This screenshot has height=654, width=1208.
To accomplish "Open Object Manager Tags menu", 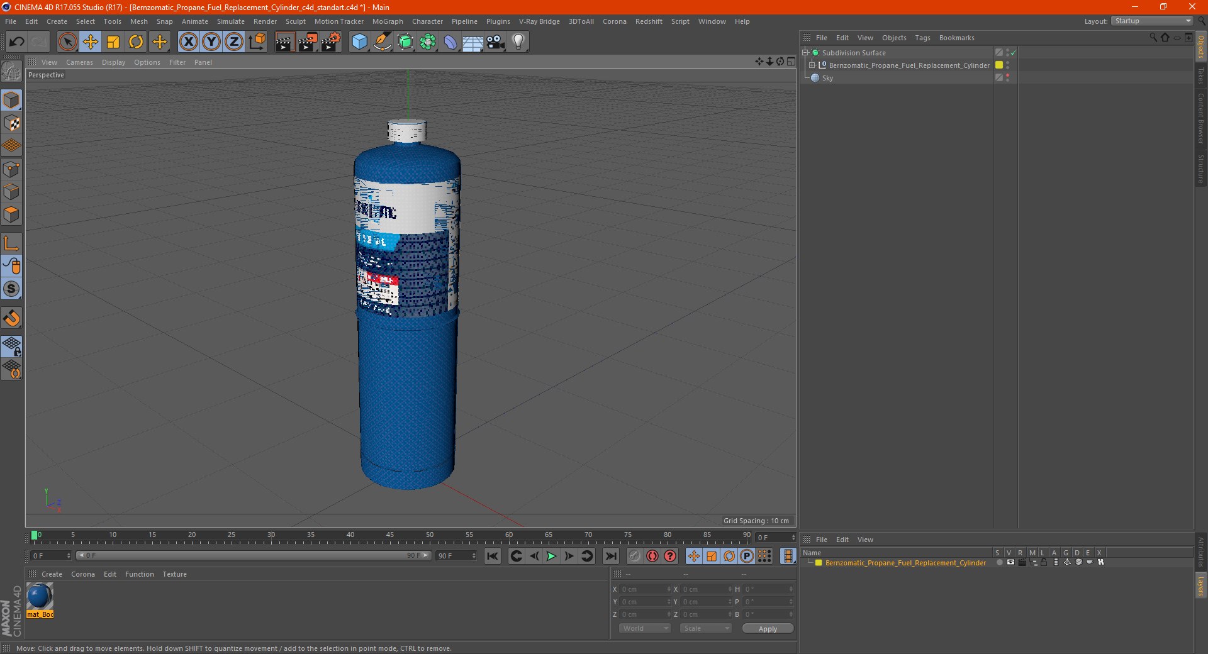I will [x=922, y=38].
